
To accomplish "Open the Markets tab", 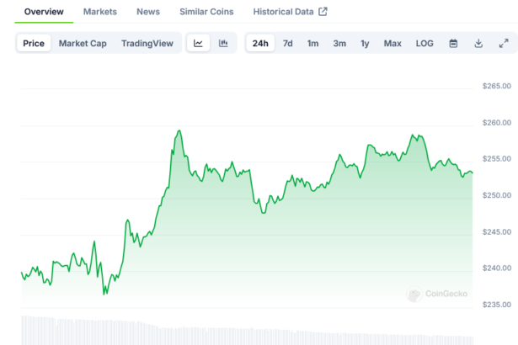I will coord(100,12).
